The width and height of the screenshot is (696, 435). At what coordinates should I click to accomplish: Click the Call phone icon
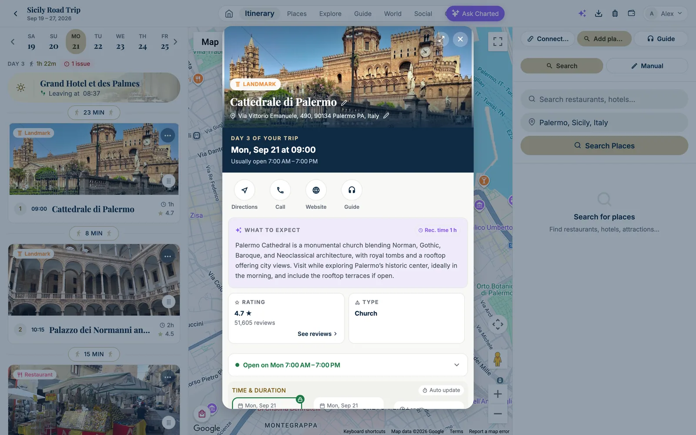[x=280, y=190]
